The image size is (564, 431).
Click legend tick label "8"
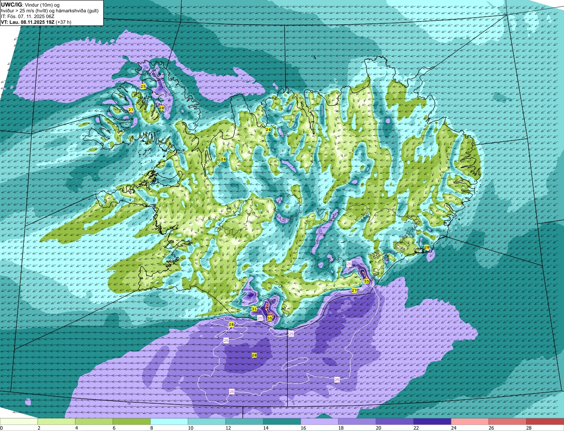pyautogui.click(x=152, y=428)
